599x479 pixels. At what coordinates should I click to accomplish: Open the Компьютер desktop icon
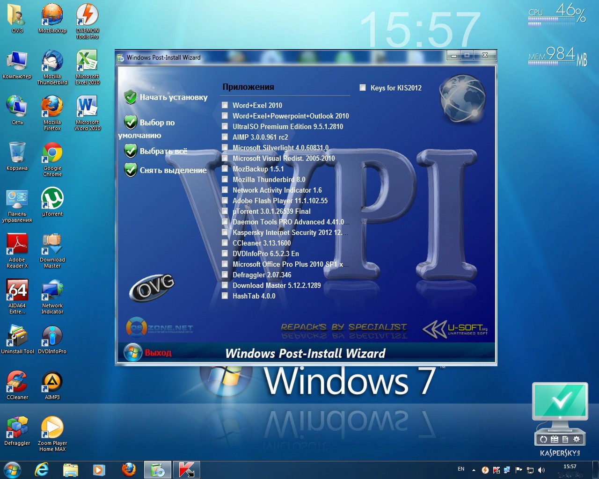(x=17, y=65)
